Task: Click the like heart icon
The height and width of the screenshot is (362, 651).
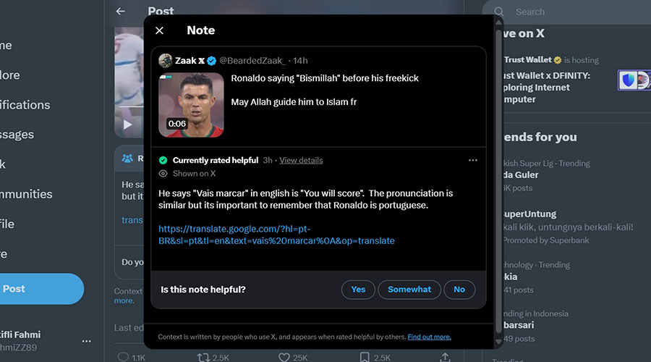Action: tap(284, 356)
